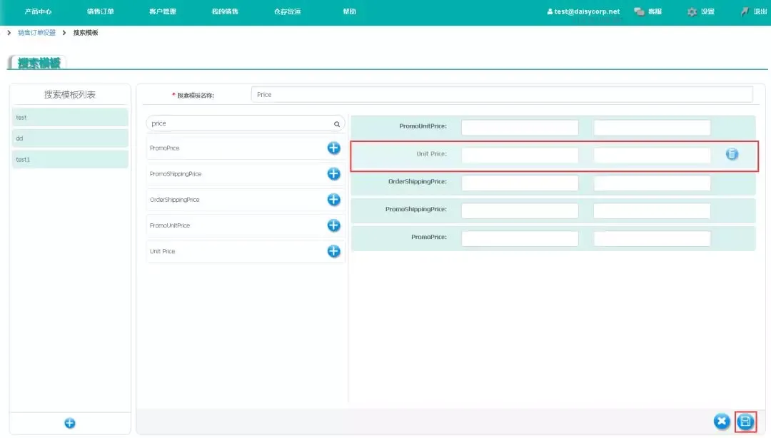Open the 产品中心 menu
This screenshot has width=771, height=438.
pyautogui.click(x=38, y=11)
